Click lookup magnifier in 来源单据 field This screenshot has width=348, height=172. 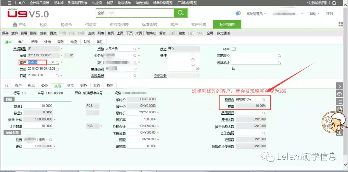pos(135,76)
